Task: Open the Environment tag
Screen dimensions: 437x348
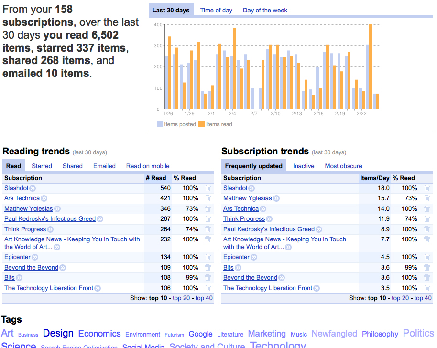Action: coord(142,334)
